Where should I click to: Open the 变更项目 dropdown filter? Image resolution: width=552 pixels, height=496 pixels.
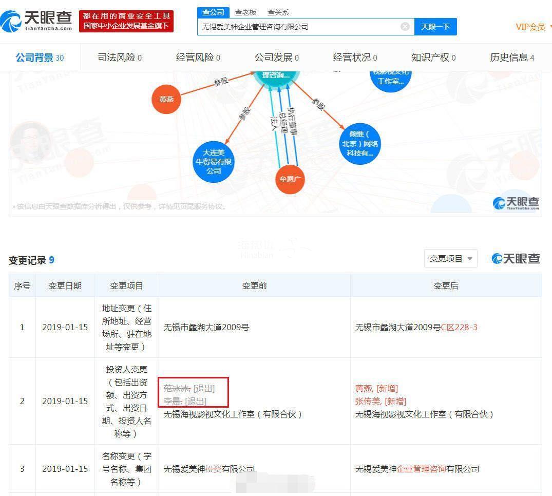pos(450,259)
